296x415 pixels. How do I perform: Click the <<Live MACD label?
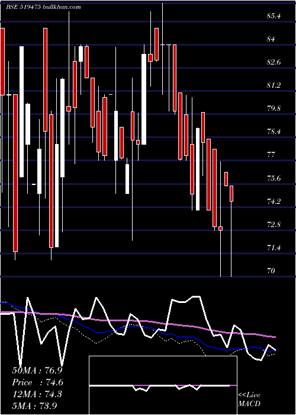tap(249, 400)
